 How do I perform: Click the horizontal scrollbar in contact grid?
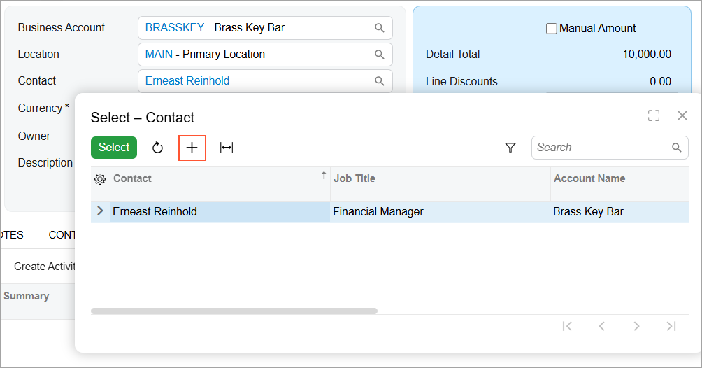coord(234,311)
